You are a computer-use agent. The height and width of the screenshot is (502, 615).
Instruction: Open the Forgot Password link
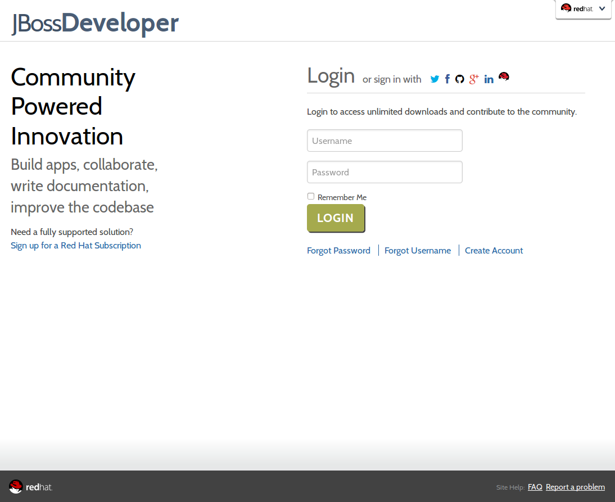tap(338, 251)
